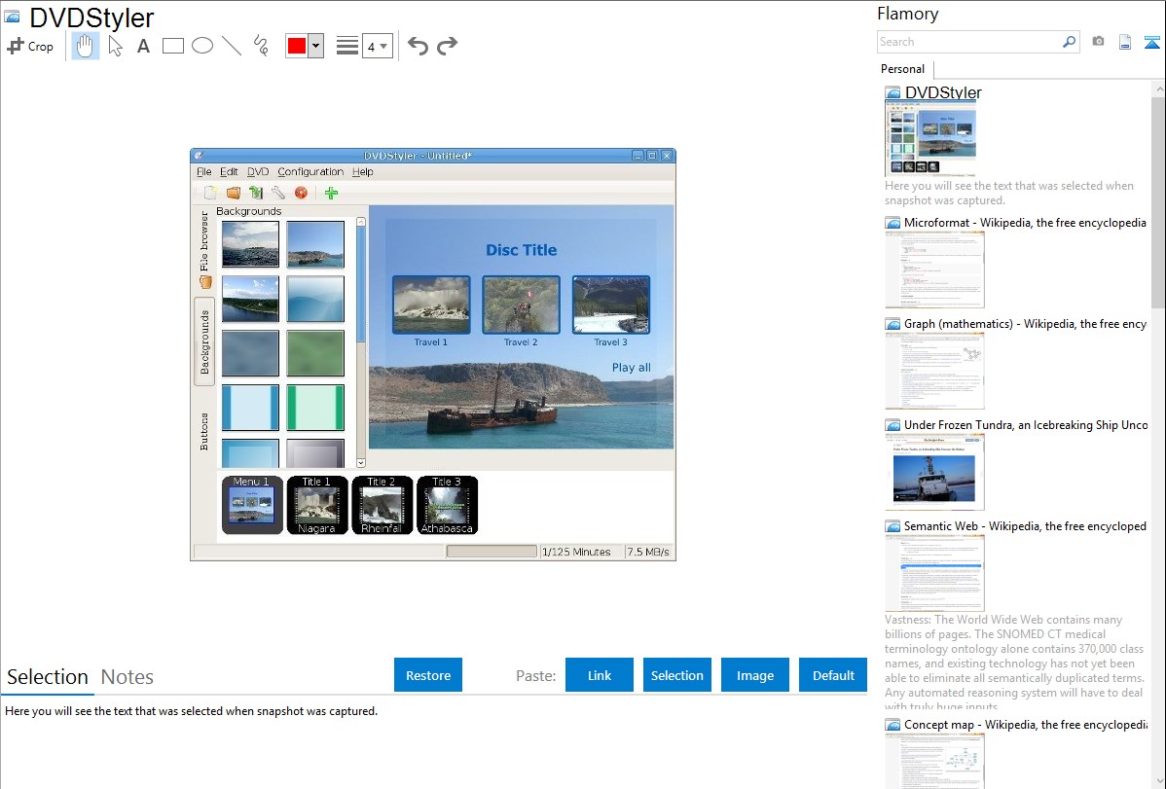Click the Paste Selection button
This screenshot has height=789, width=1166.
[677, 675]
